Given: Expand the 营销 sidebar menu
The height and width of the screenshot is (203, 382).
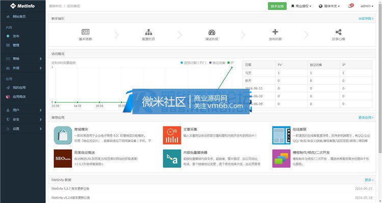Looking at the screenshot, I should 22,59.
